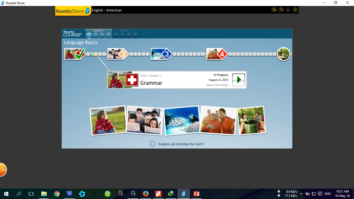Click the battery power tray icon
Viewport: 354px width, 199px height.
click(307, 194)
